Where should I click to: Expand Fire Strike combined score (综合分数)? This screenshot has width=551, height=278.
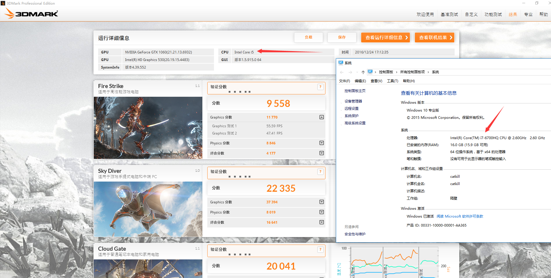(x=322, y=153)
